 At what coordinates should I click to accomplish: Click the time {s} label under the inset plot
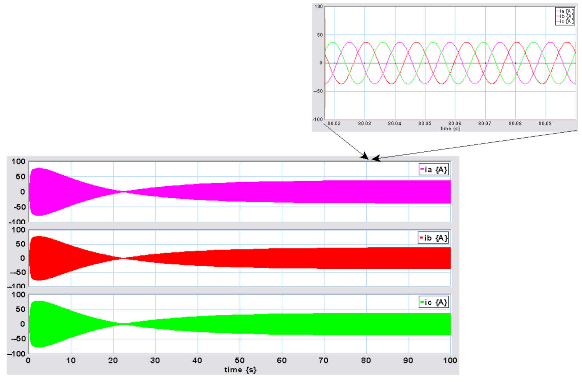pyautogui.click(x=450, y=128)
